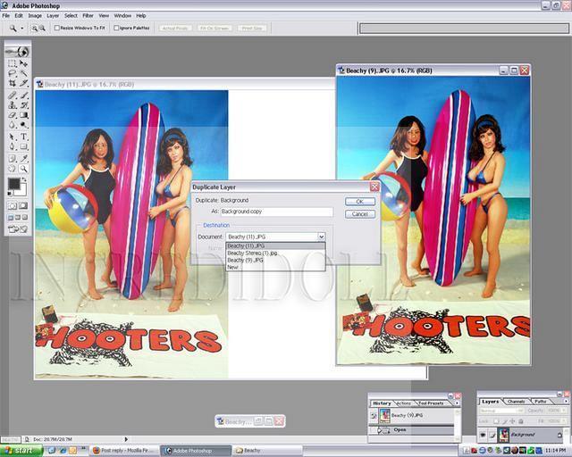This screenshot has width=572, height=457.
Task: Switch to Full Screen mode
Action: [25, 218]
